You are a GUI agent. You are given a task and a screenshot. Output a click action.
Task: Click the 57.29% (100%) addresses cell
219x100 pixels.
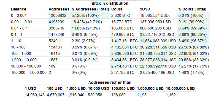(x=85, y=15)
